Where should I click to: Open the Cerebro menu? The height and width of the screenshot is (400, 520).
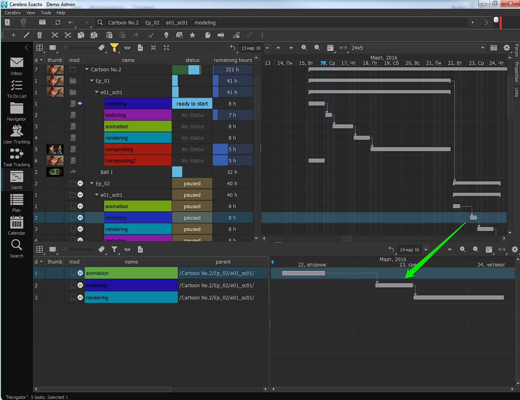(x=13, y=13)
